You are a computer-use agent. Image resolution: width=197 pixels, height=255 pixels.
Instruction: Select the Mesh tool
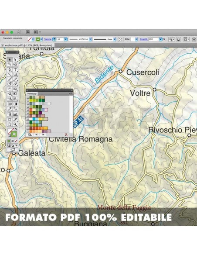click(x=10, y=103)
